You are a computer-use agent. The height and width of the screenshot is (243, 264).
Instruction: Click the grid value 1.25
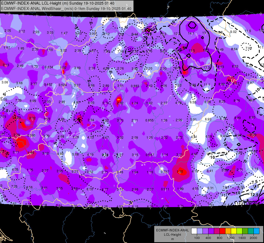coord(149,138)
